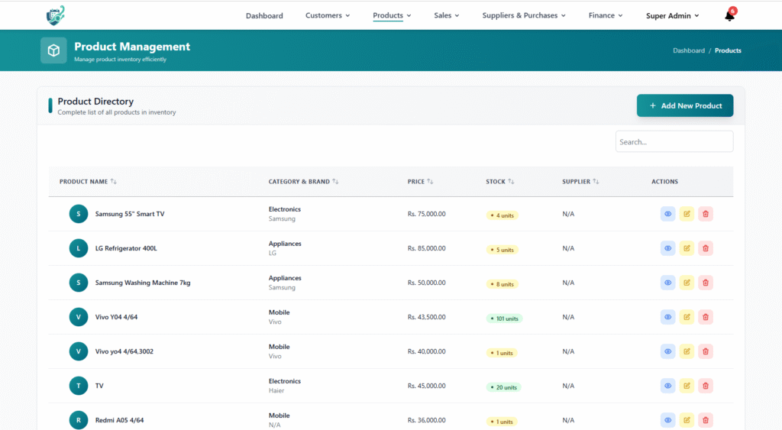Click the Product Management box icon
Image resolution: width=782 pixels, height=430 pixels.
(x=53, y=50)
